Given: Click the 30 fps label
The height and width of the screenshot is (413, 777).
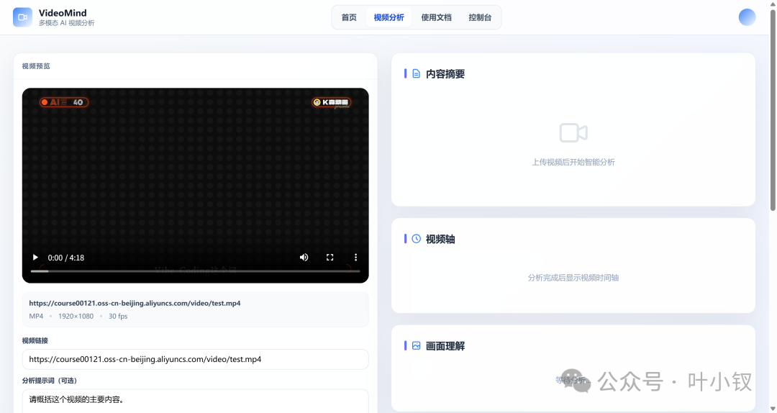Looking at the screenshot, I should pos(118,317).
